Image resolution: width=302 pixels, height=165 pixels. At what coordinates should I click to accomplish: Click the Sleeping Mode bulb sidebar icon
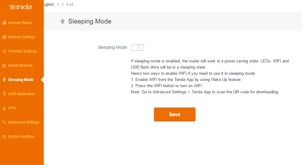[4, 80]
